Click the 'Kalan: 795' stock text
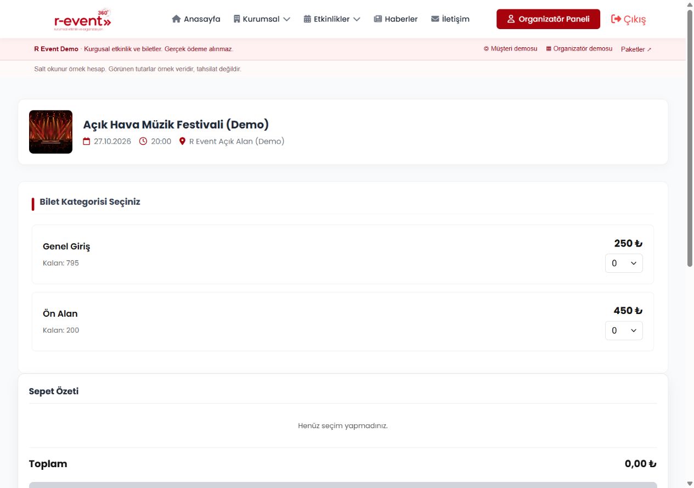694x488 pixels. click(x=61, y=263)
